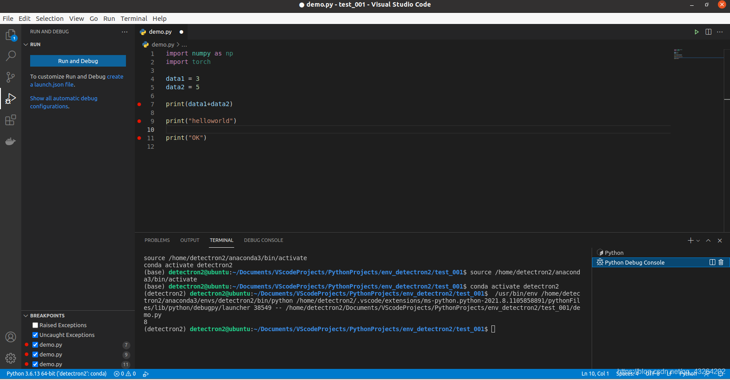Kill the Python Debug Console terminal
Screen dimensions: 730x380
coord(721,262)
